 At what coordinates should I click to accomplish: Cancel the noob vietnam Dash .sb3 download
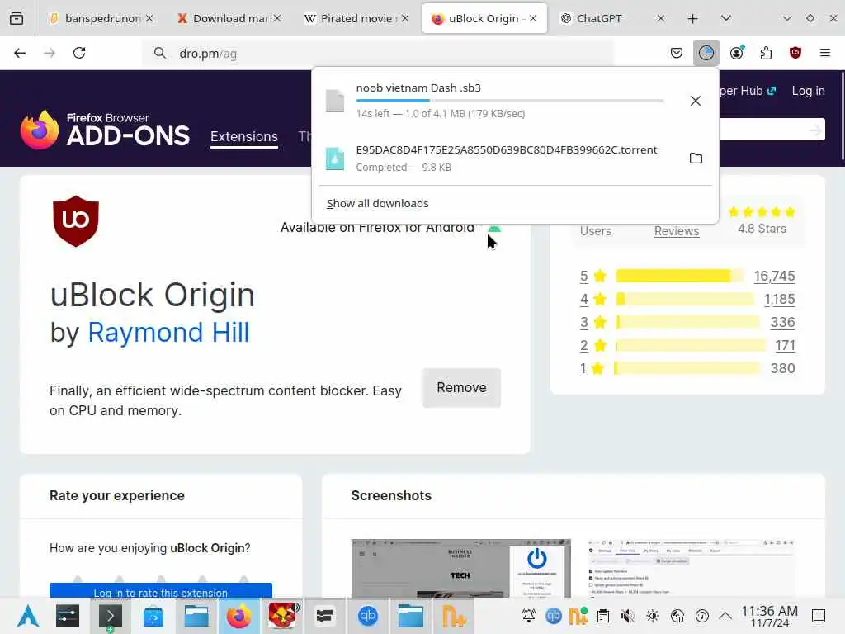pyautogui.click(x=695, y=101)
